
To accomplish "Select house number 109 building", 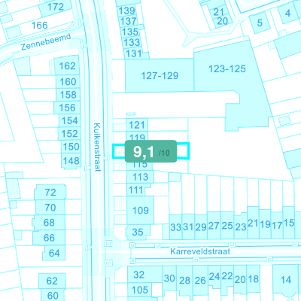I will pos(140,210).
